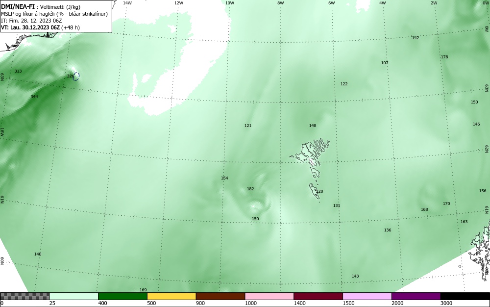490x307 pixels.
Task: Click the 163 value on the map
Action: (464, 222)
